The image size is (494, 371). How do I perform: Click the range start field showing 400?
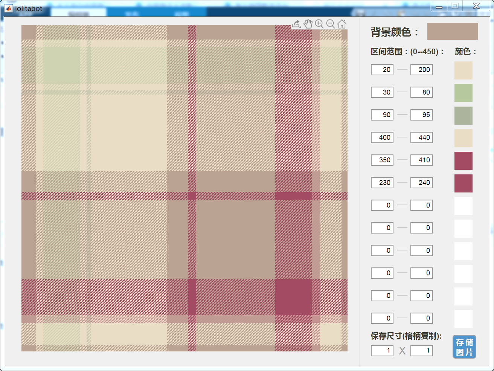(382, 137)
